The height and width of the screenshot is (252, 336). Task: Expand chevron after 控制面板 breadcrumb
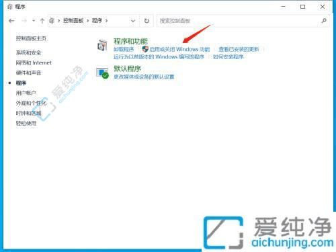point(87,21)
